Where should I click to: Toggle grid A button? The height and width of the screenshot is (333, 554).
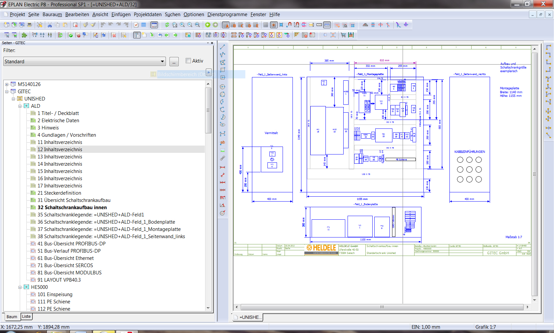tap(226, 25)
